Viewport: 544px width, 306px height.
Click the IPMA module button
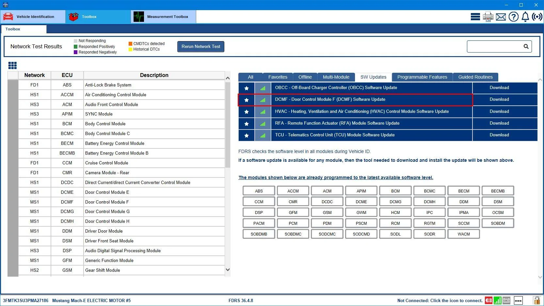tap(464, 213)
